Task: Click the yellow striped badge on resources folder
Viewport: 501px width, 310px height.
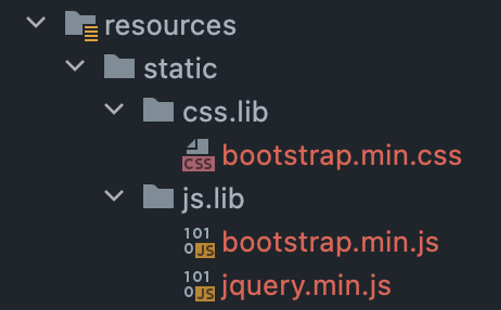Action: tap(91, 34)
